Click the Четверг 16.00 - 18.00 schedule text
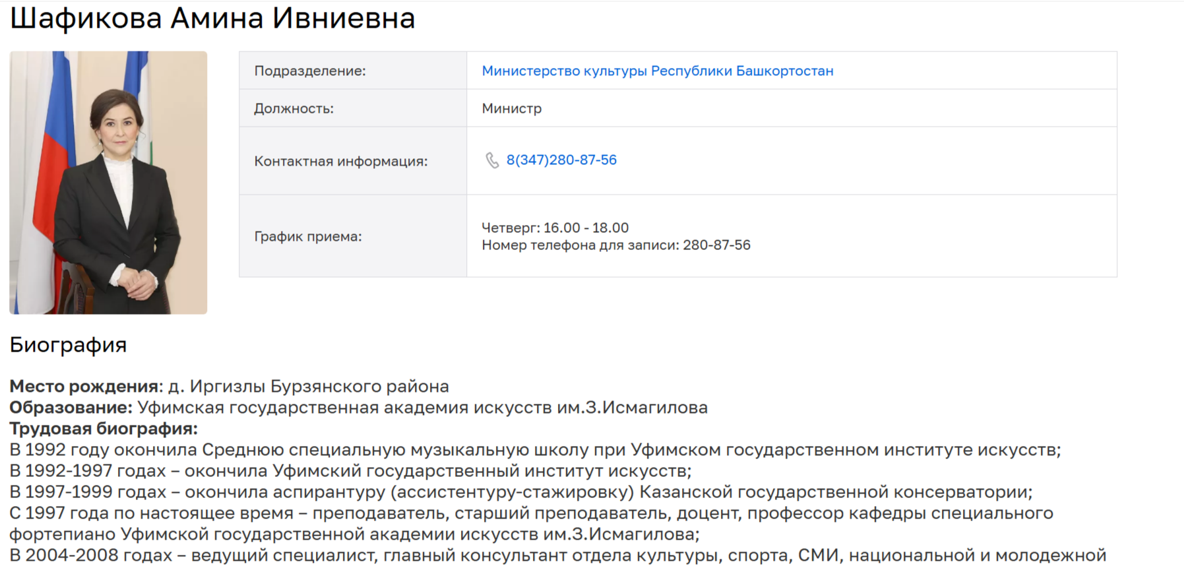The height and width of the screenshot is (568, 1184). click(x=555, y=228)
